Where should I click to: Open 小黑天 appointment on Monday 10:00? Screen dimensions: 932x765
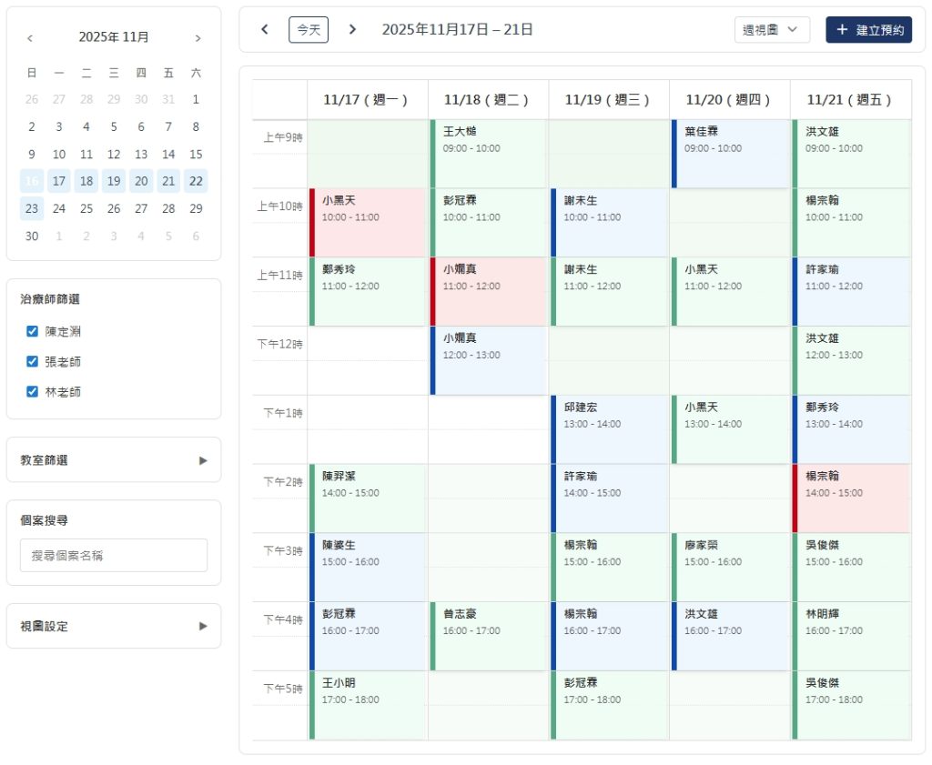click(368, 222)
